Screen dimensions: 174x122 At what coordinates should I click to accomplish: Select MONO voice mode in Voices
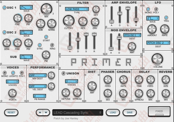[x=5, y=73]
